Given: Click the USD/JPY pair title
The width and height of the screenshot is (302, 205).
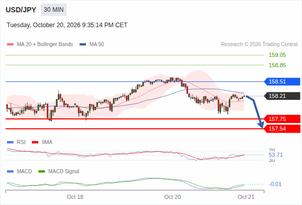Looking at the screenshot, I should pyautogui.click(x=21, y=10).
